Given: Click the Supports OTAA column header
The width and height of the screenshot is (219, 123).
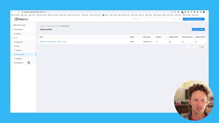Looking at the screenshot, I should 173,37.
